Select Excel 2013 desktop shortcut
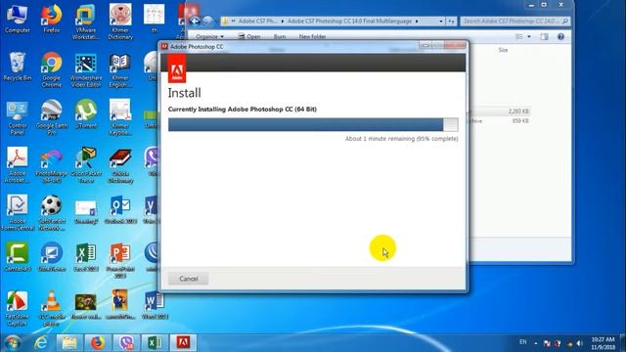This screenshot has width=626, height=352. 85,257
